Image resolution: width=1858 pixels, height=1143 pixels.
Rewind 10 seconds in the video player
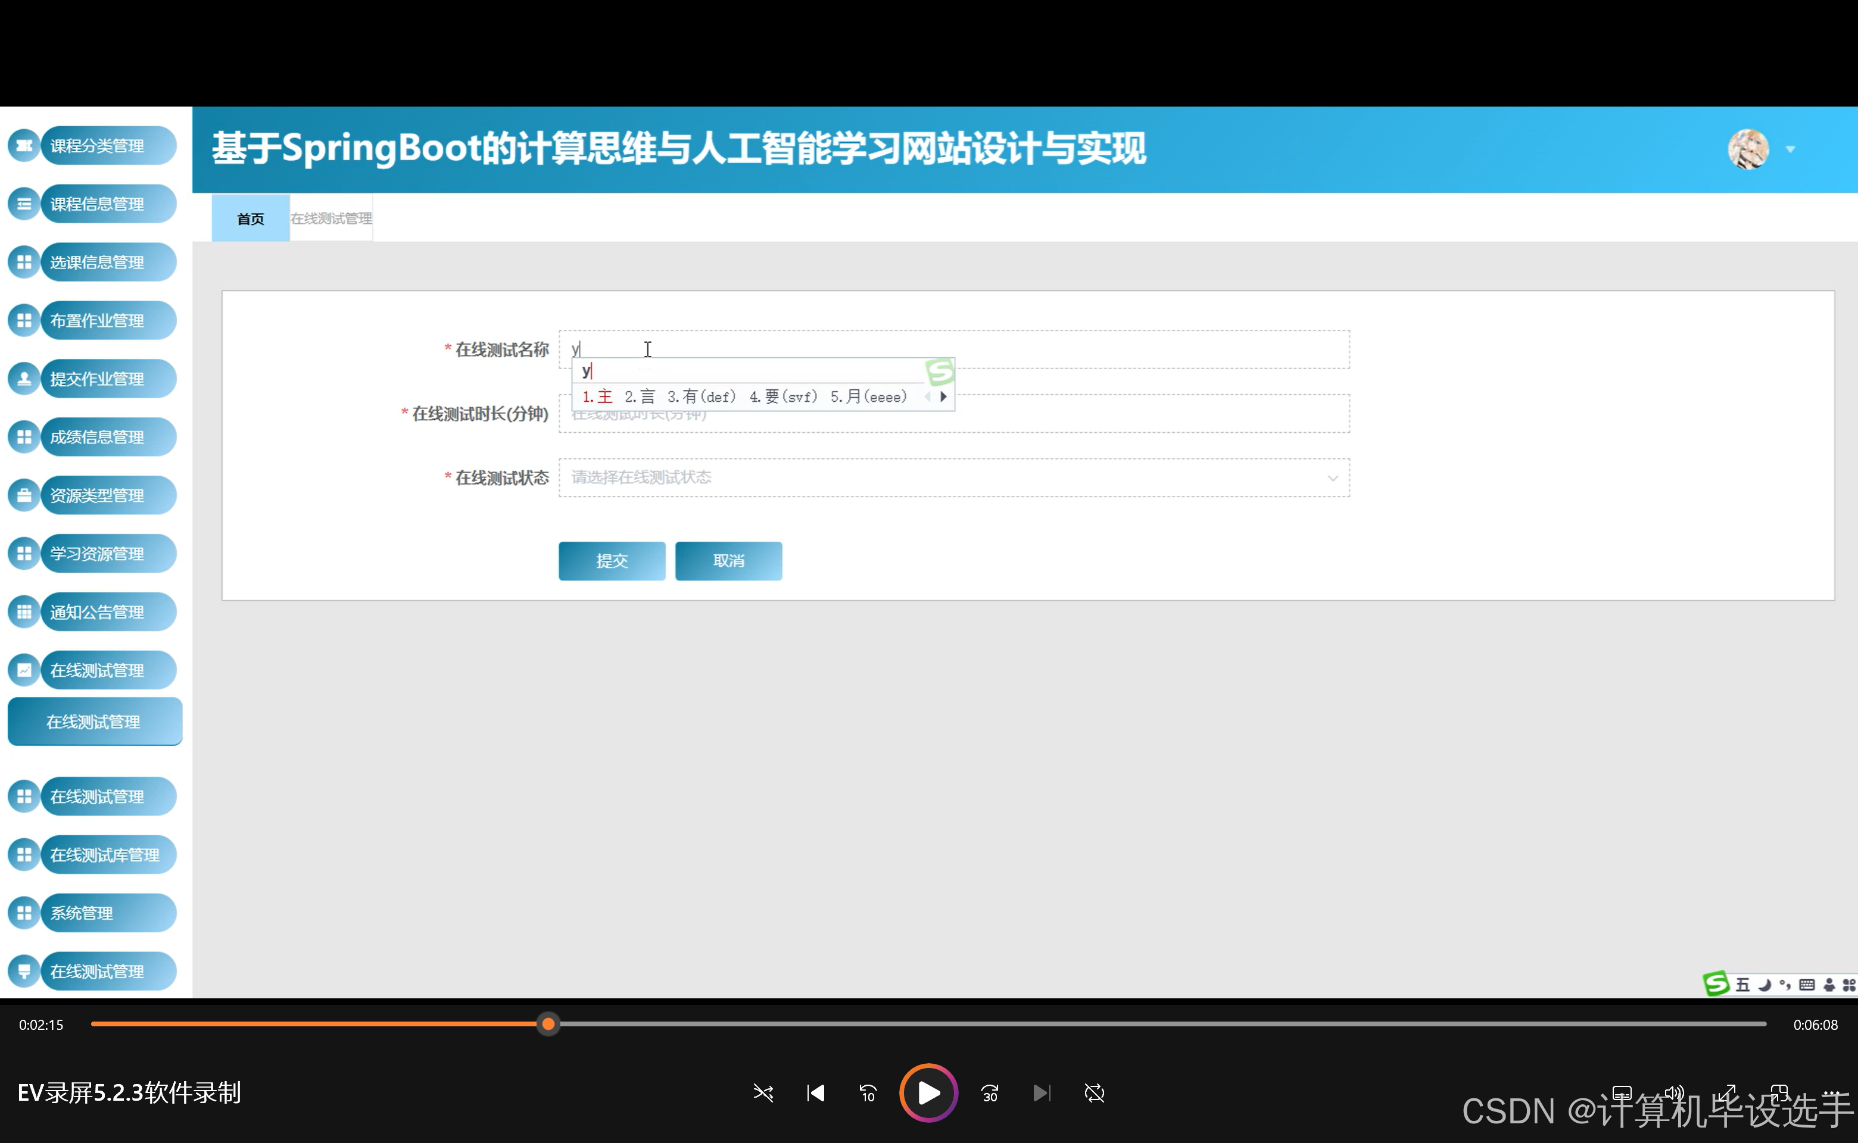(868, 1092)
